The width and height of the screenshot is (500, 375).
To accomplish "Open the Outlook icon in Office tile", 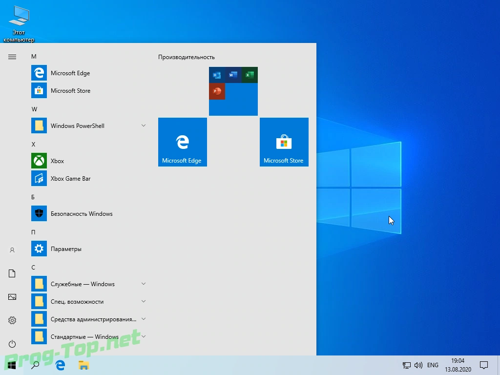I will point(217,75).
